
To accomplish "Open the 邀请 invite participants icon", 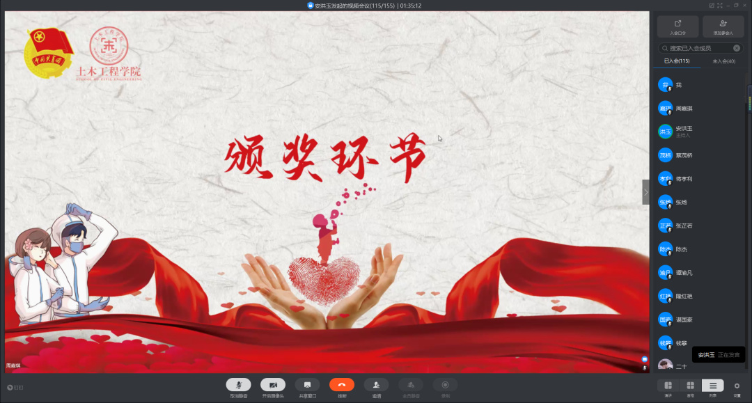I will click(x=377, y=385).
